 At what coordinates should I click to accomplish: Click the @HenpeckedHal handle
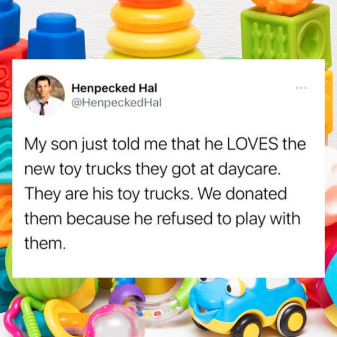click(x=116, y=103)
